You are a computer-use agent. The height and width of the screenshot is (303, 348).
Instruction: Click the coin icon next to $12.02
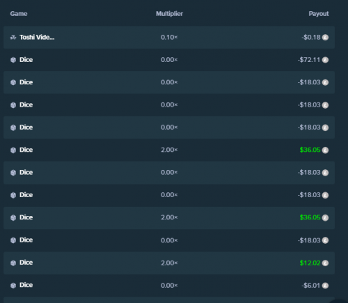pyautogui.click(x=325, y=263)
